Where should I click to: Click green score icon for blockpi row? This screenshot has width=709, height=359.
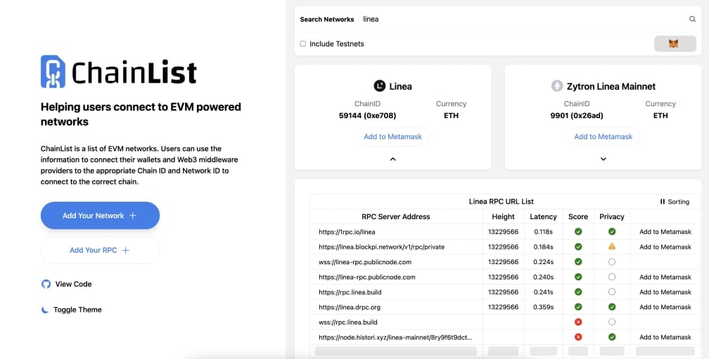point(578,247)
